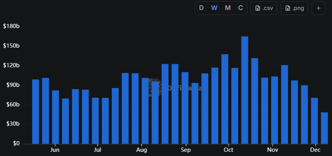This screenshot has height=156, width=332.
Task: Click the last bar in December
Action: point(324,128)
